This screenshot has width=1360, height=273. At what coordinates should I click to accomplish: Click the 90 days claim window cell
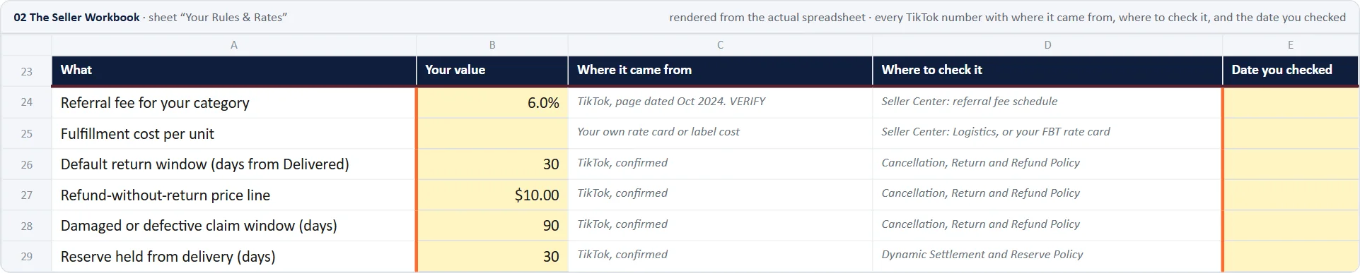492,226
